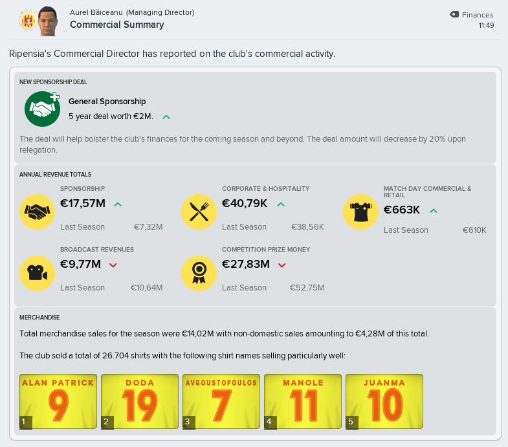Select the Manole number 11 shirt
The image size is (508, 447).
303,402
